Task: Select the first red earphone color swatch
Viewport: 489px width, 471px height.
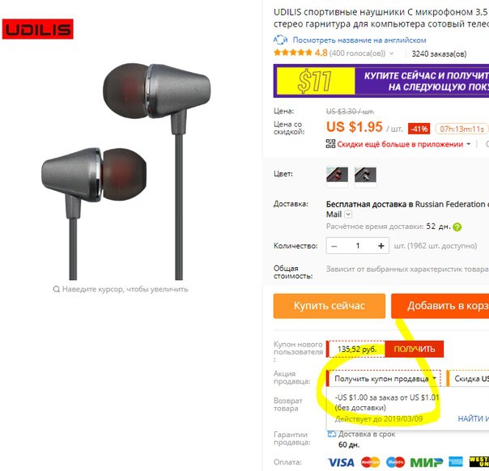Action: [x=337, y=175]
